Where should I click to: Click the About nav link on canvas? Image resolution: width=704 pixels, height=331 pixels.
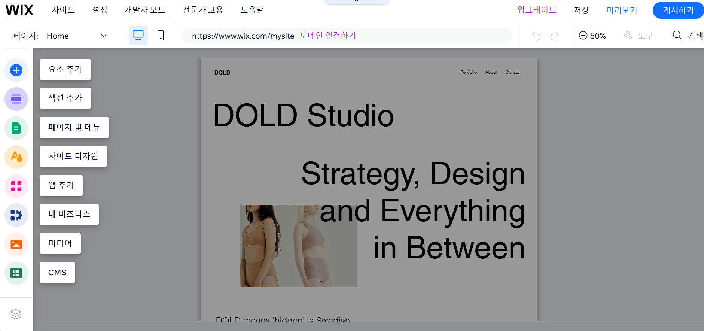pos(491,72)
